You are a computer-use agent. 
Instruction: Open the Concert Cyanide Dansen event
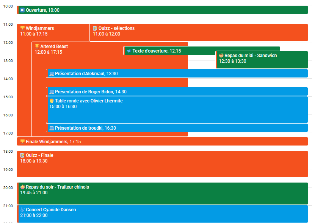pyautogui.click(x=51, y=210)
